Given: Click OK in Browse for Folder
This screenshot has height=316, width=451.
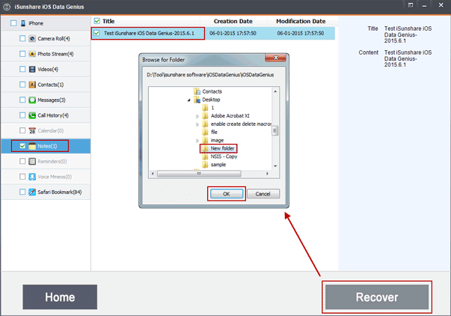Looking at the screenshot, I should click(227, 194).
